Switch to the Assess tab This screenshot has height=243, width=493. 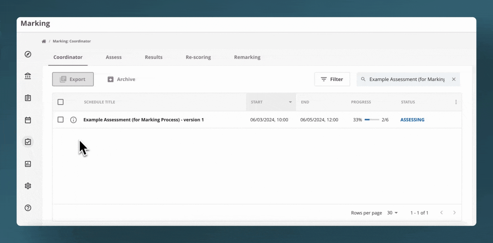click(x=113, y=57)
